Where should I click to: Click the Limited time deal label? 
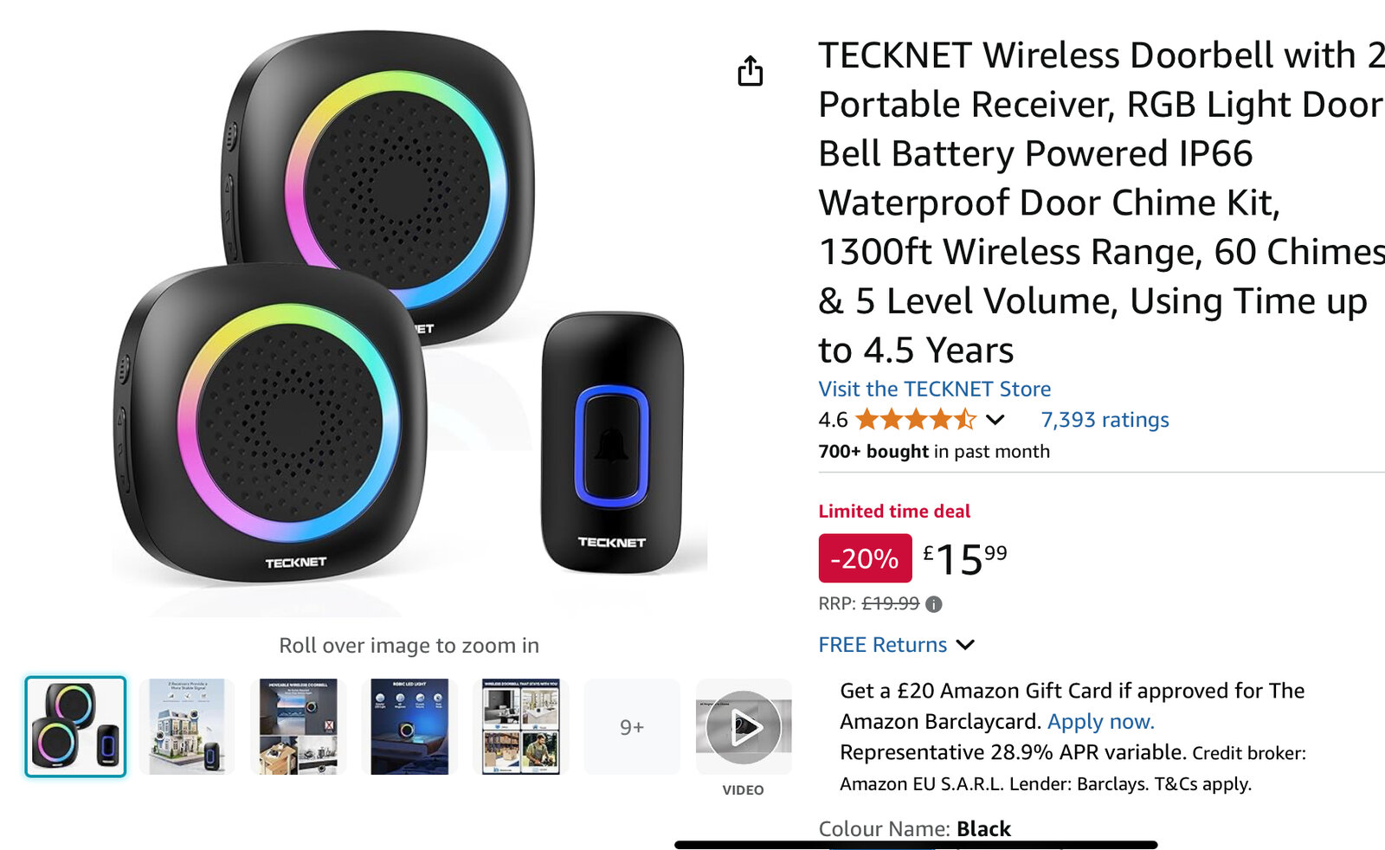(894, 511)
